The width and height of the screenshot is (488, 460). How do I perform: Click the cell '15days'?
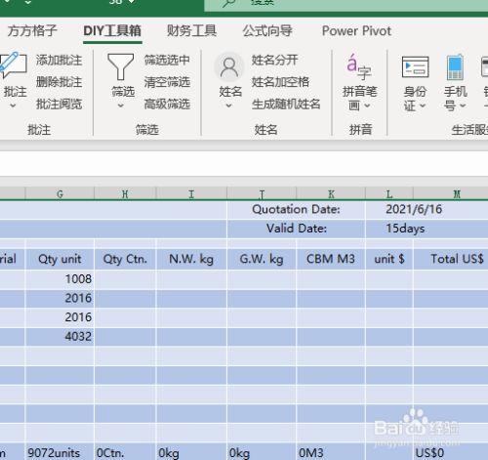(427, 229)
